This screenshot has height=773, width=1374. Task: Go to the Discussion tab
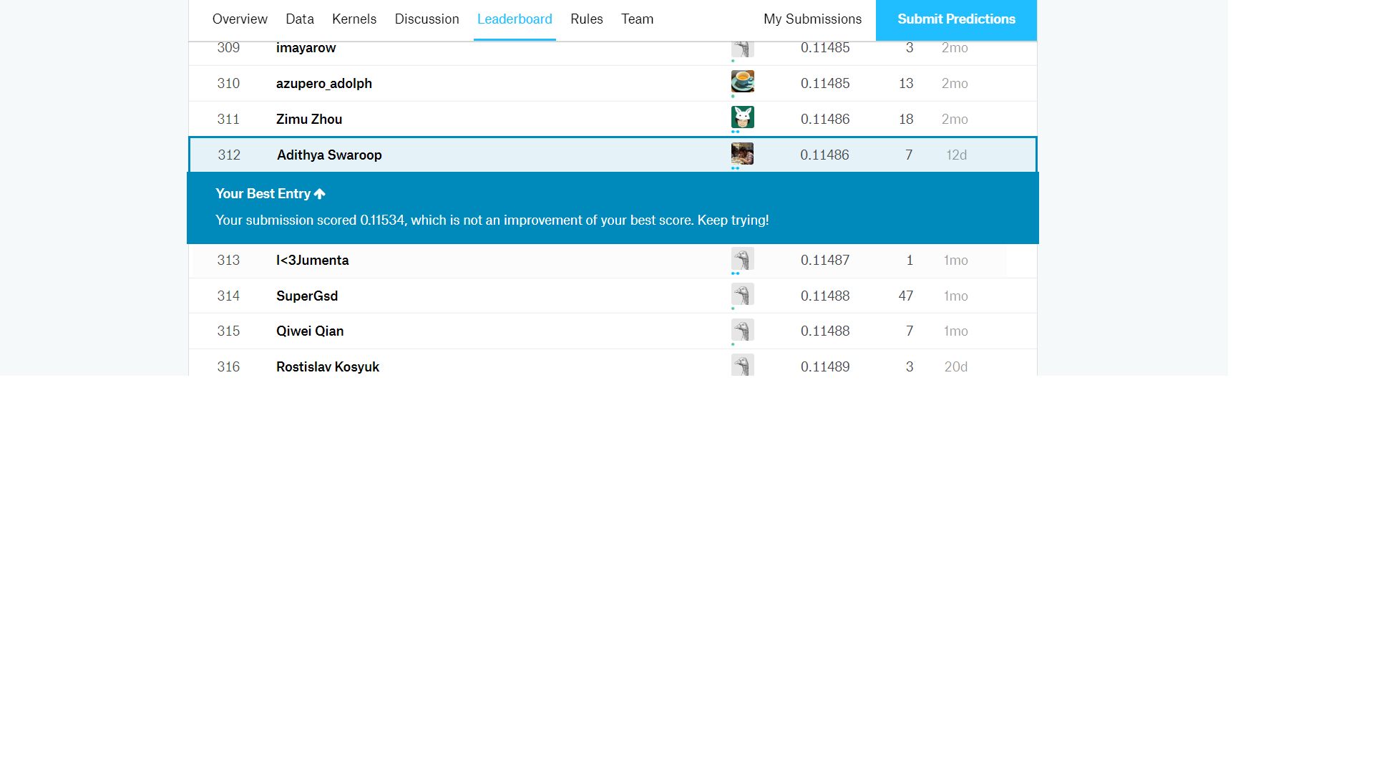(x=427, y=19)
